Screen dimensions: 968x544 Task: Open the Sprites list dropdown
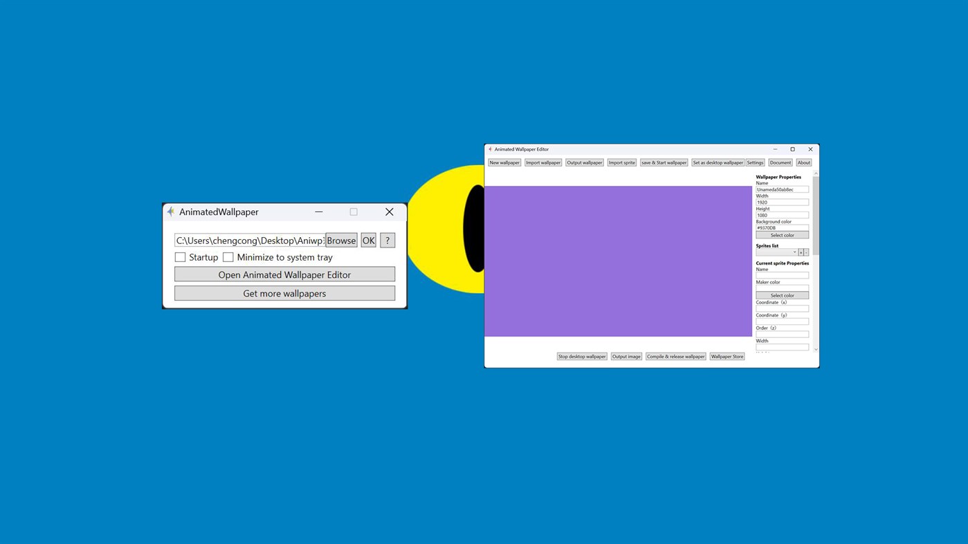(x=794, y=252)
